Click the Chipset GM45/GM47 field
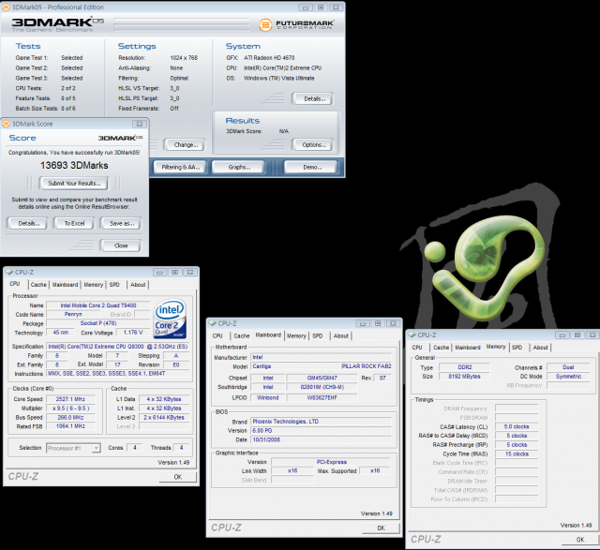 point(322,378)
